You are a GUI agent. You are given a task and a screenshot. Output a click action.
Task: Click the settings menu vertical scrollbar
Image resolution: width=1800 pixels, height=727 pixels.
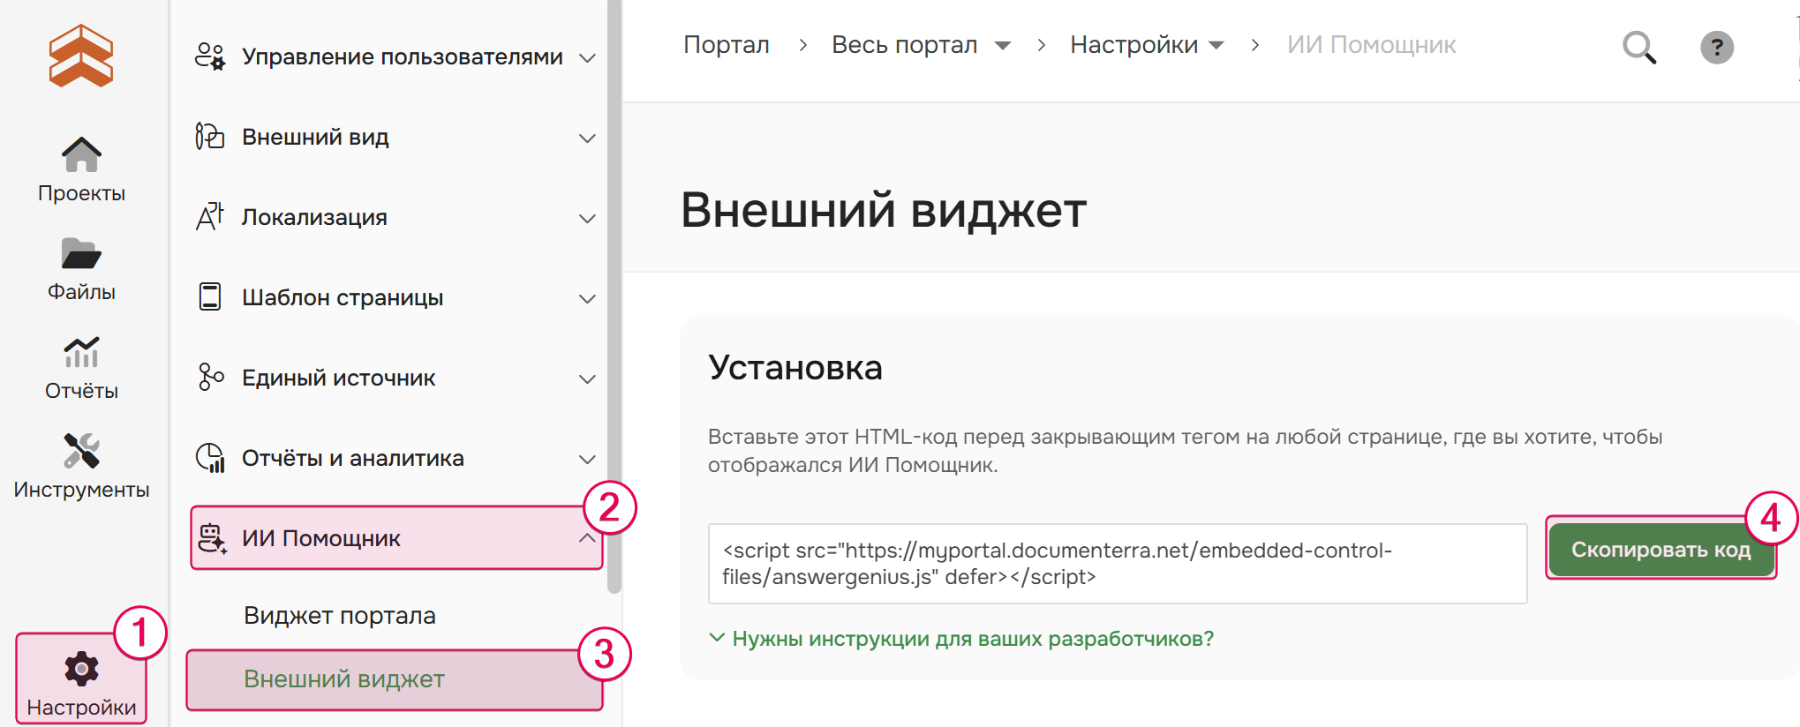(614, 296)
